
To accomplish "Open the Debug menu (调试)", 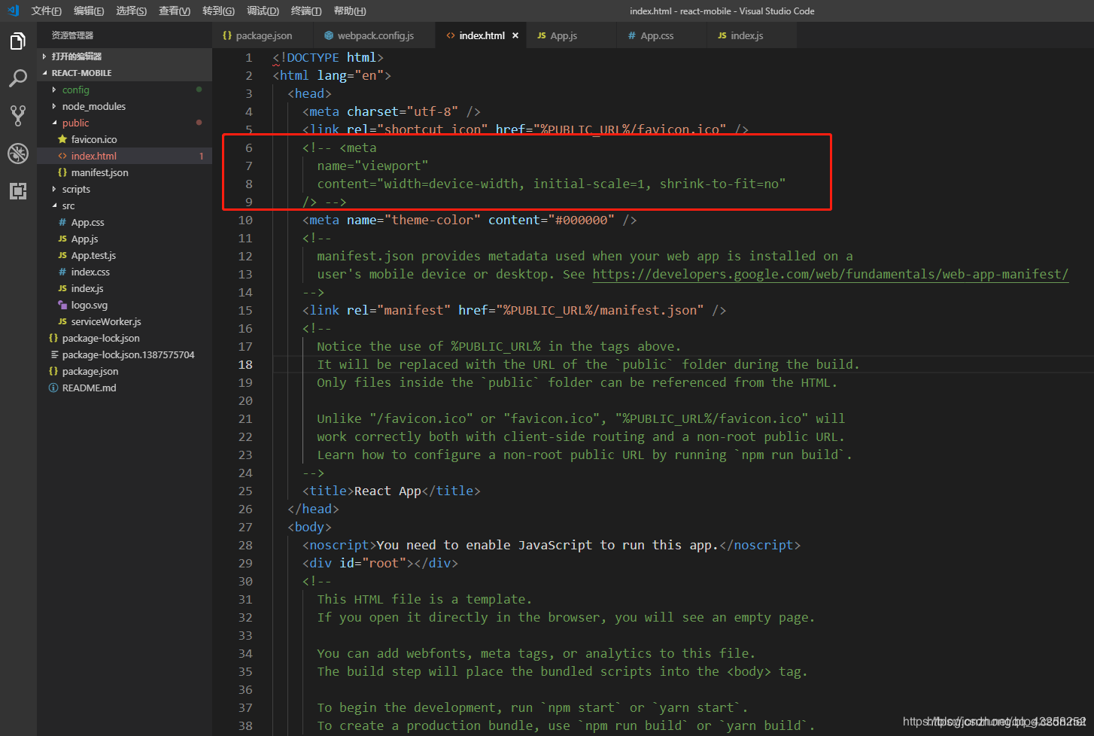I will tap(263, 11).
